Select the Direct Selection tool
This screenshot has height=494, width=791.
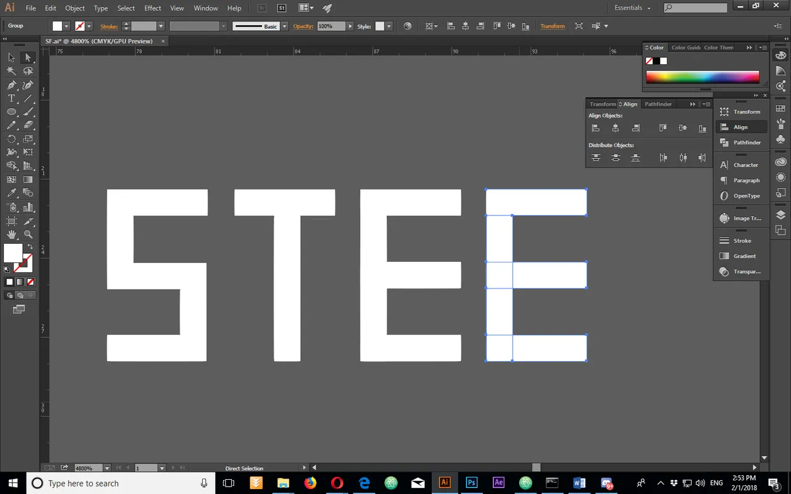pyautogui.click(x=28, y=57)
